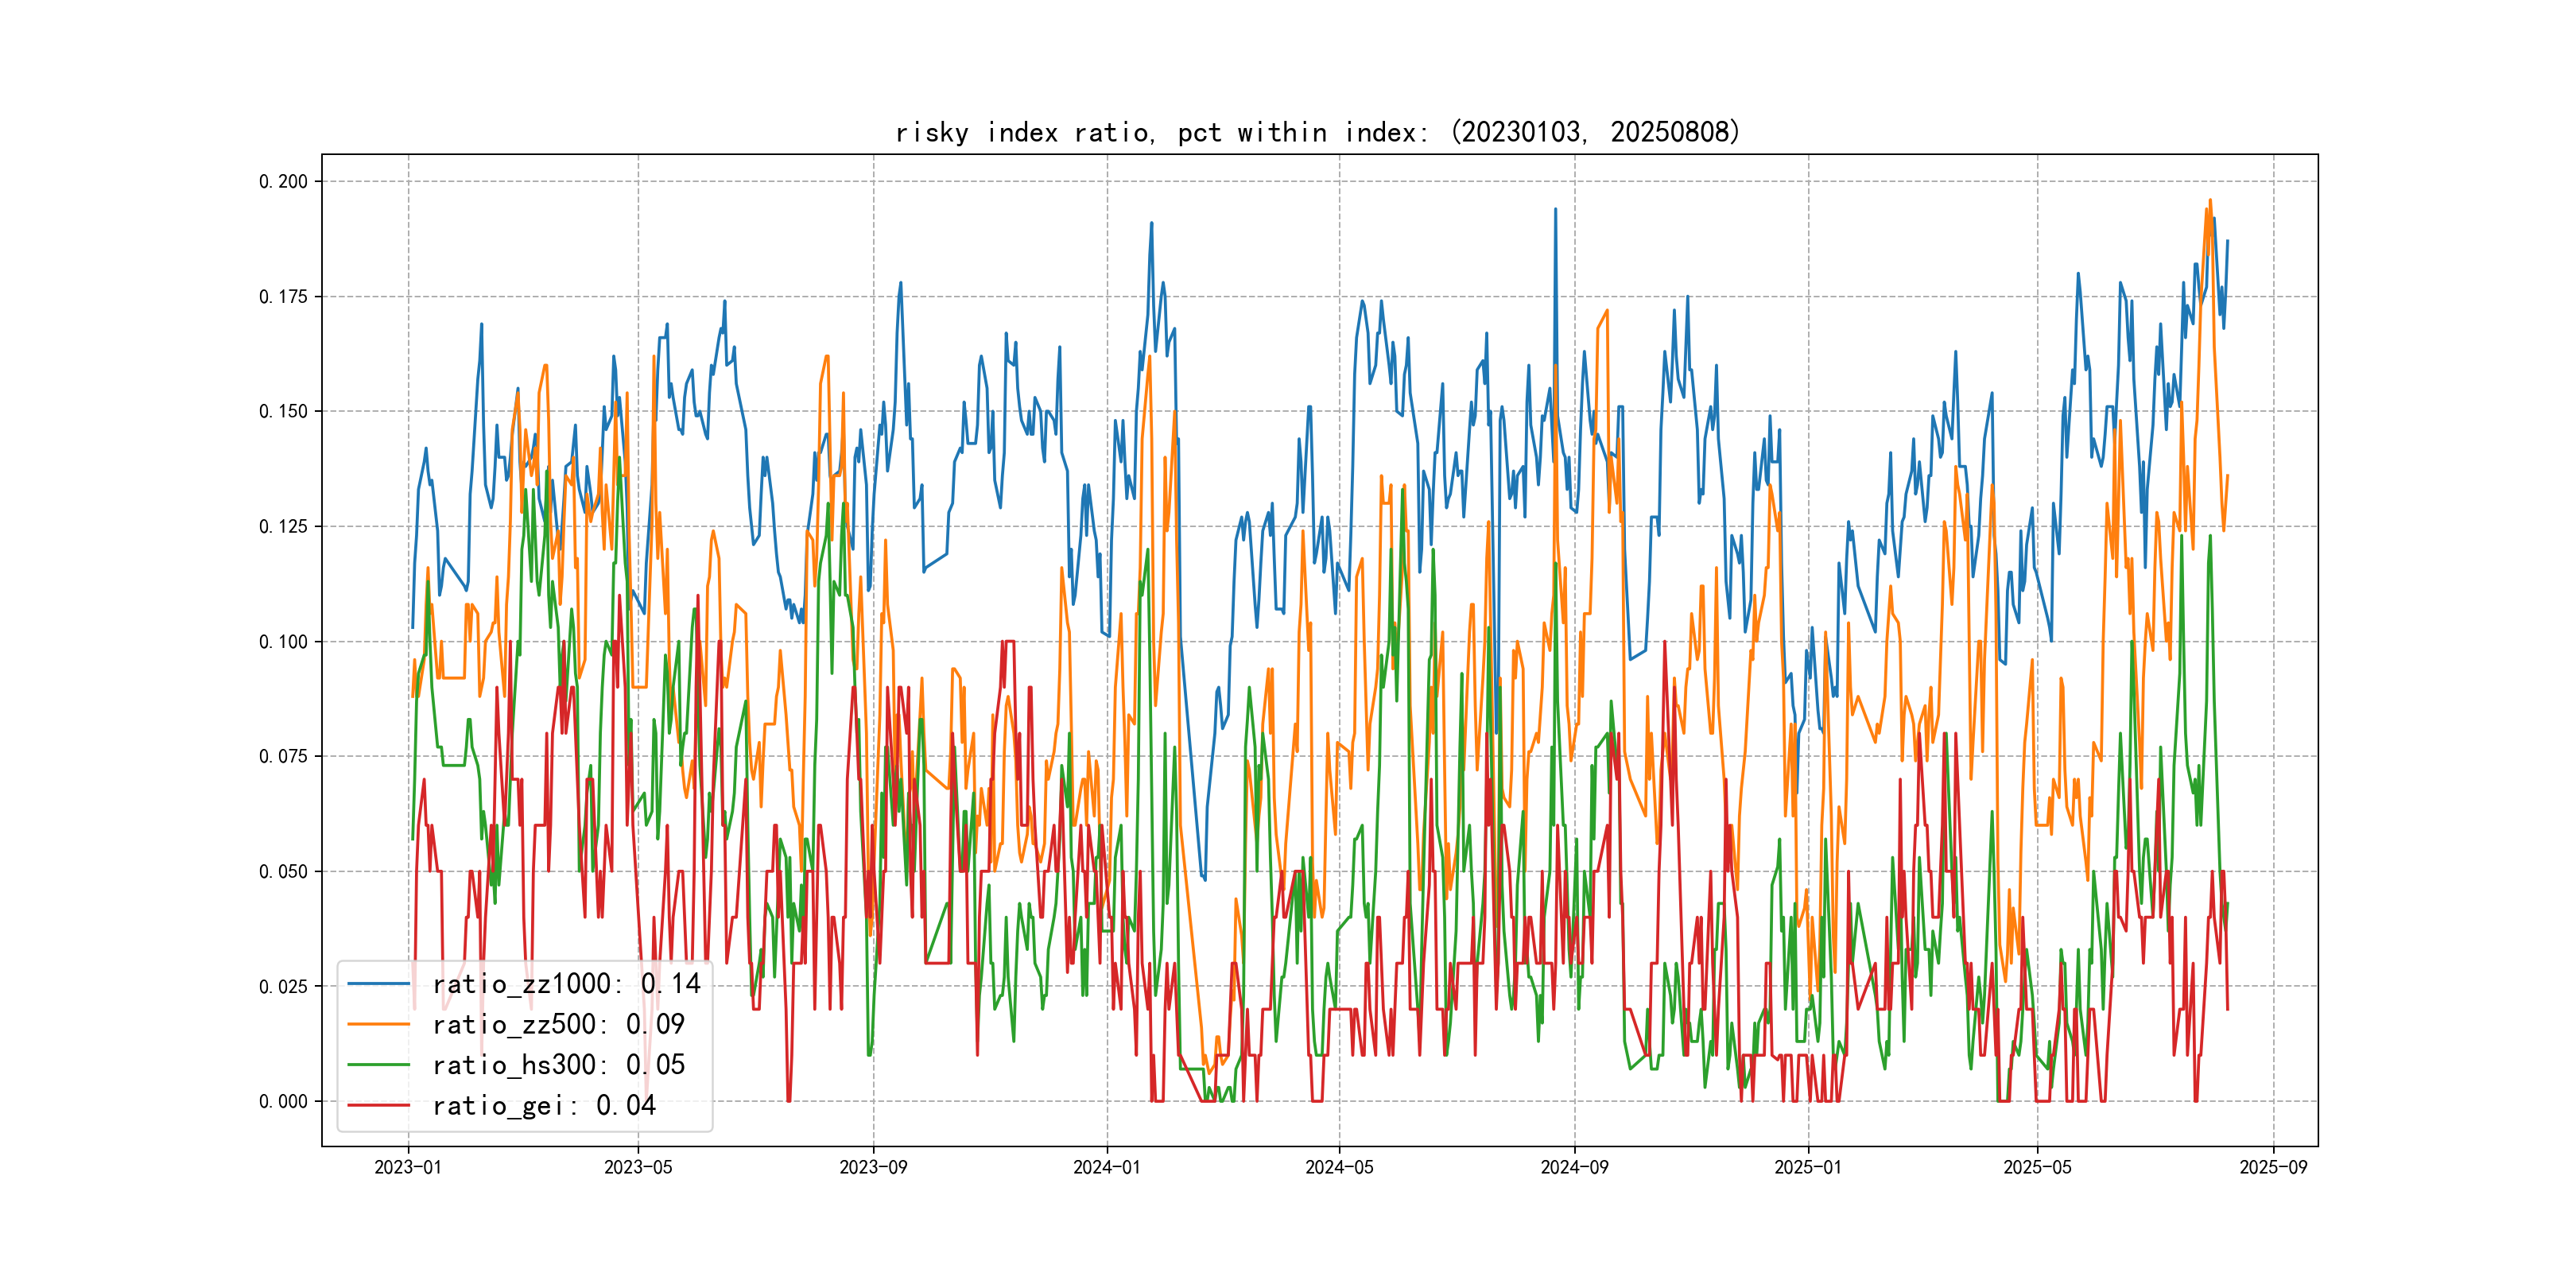2576x1288 pixels.
Task: Click the orange ratio_zz500 legend line
Action: pos(378,1024)
